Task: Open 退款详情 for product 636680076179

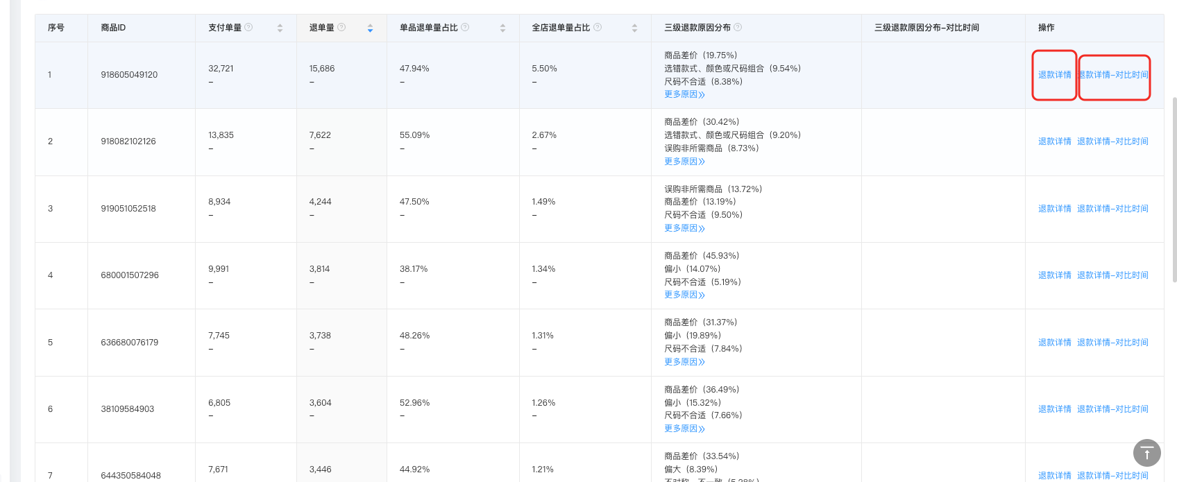Action: tap(1055, 343)
